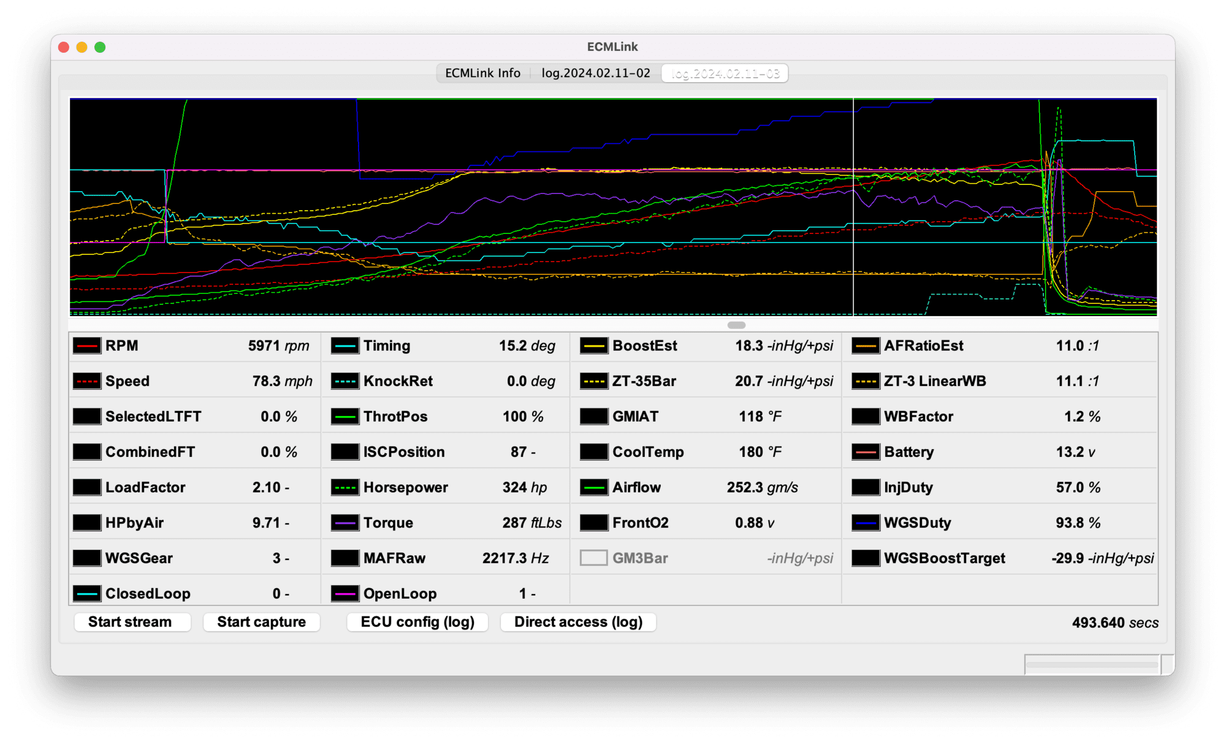Viewport: 1226px width, 743px height.
Task: Open the log.2024.02.11-02 tab
Action: coord(596,74)
